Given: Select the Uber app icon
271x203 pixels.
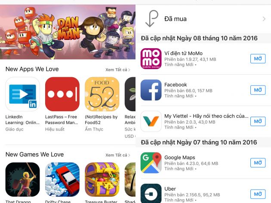Looking at the screenshot, I should click(x=151, y=193).
